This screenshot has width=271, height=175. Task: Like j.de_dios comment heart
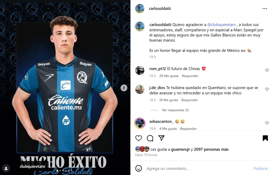[267, 89]
